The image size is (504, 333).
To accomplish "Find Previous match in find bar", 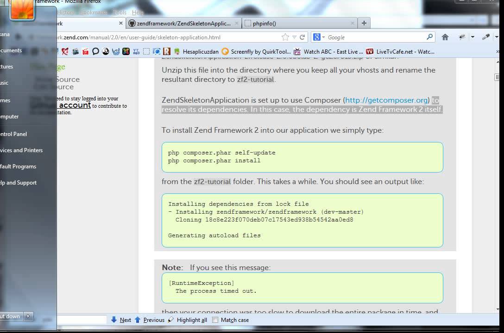I will click(x=150, y=320).
